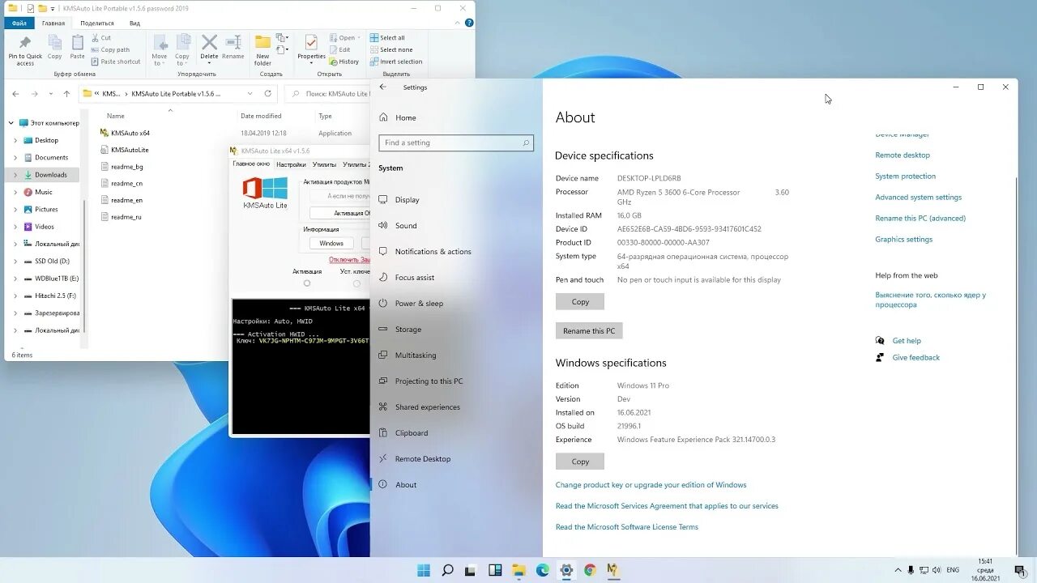Switch to the Вид ribbon tab

click(134, 23)
